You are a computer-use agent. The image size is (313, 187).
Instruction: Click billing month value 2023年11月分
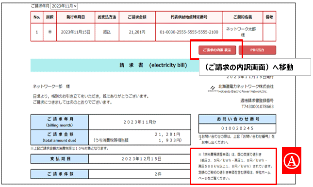tap(140, 122)
